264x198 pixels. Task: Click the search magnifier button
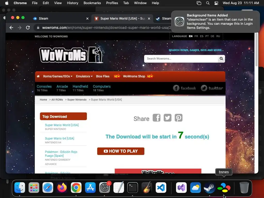point(221,59)
